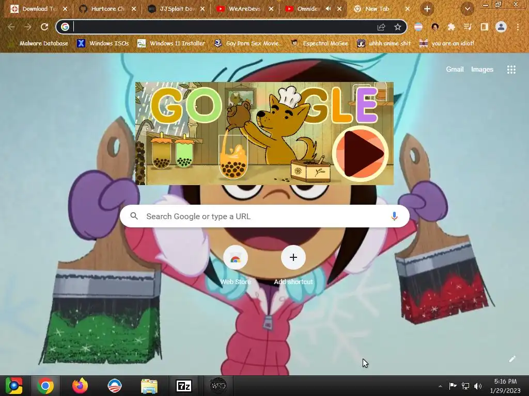Show hidden system tray icons

(440, 386)
